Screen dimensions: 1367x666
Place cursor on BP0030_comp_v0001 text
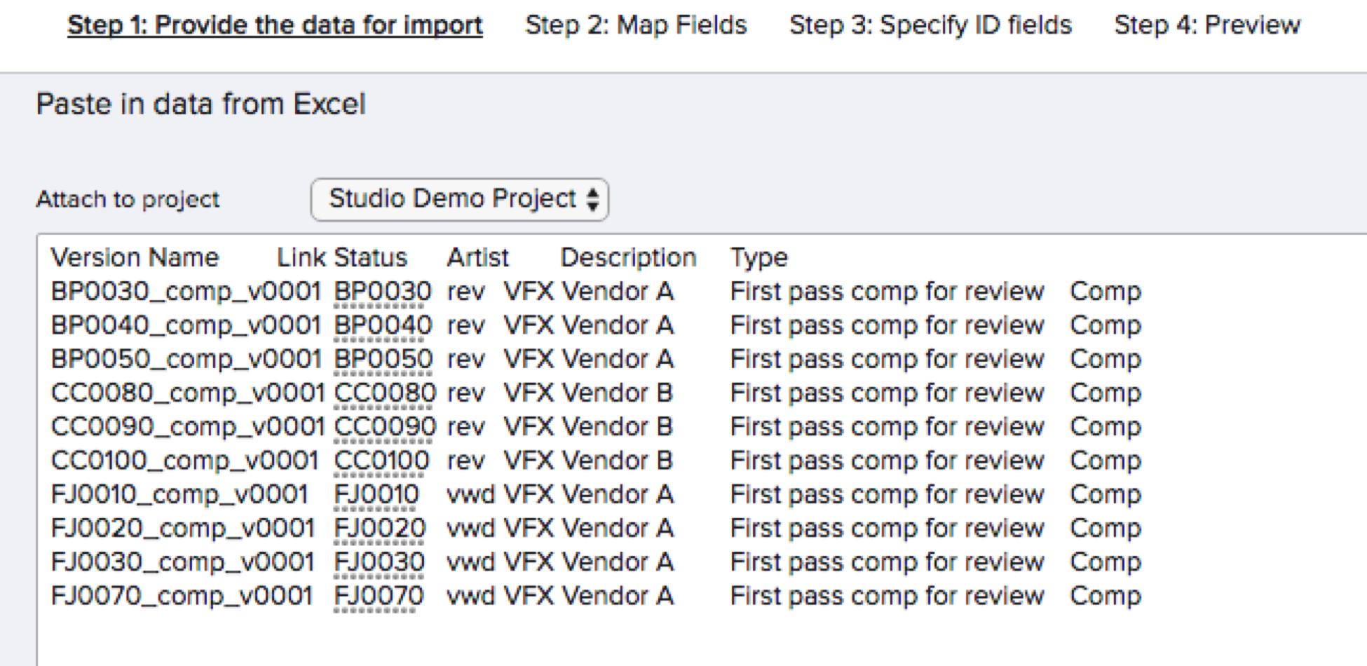[x=186, y=292]
